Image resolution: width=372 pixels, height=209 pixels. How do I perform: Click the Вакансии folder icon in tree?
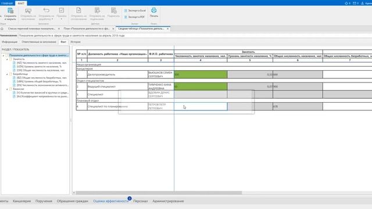point(10,89)
